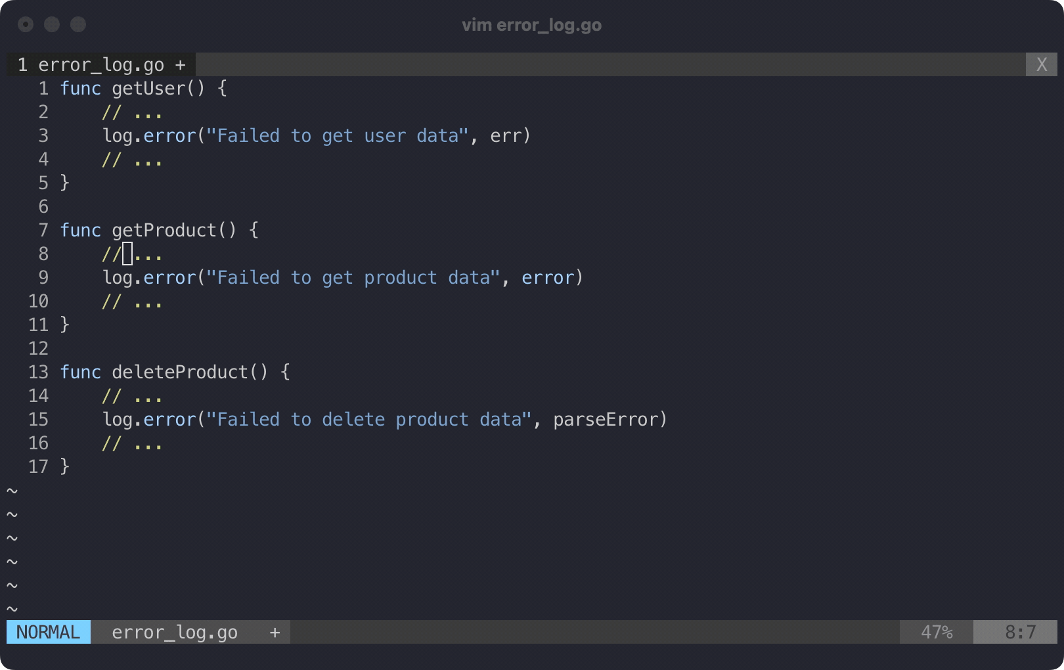
Task: Click the 8:7 cursor position indicator
Action: pos(1020,632)
